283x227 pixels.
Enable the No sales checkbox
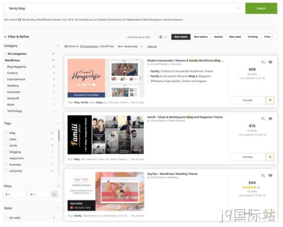pos(6,218)
